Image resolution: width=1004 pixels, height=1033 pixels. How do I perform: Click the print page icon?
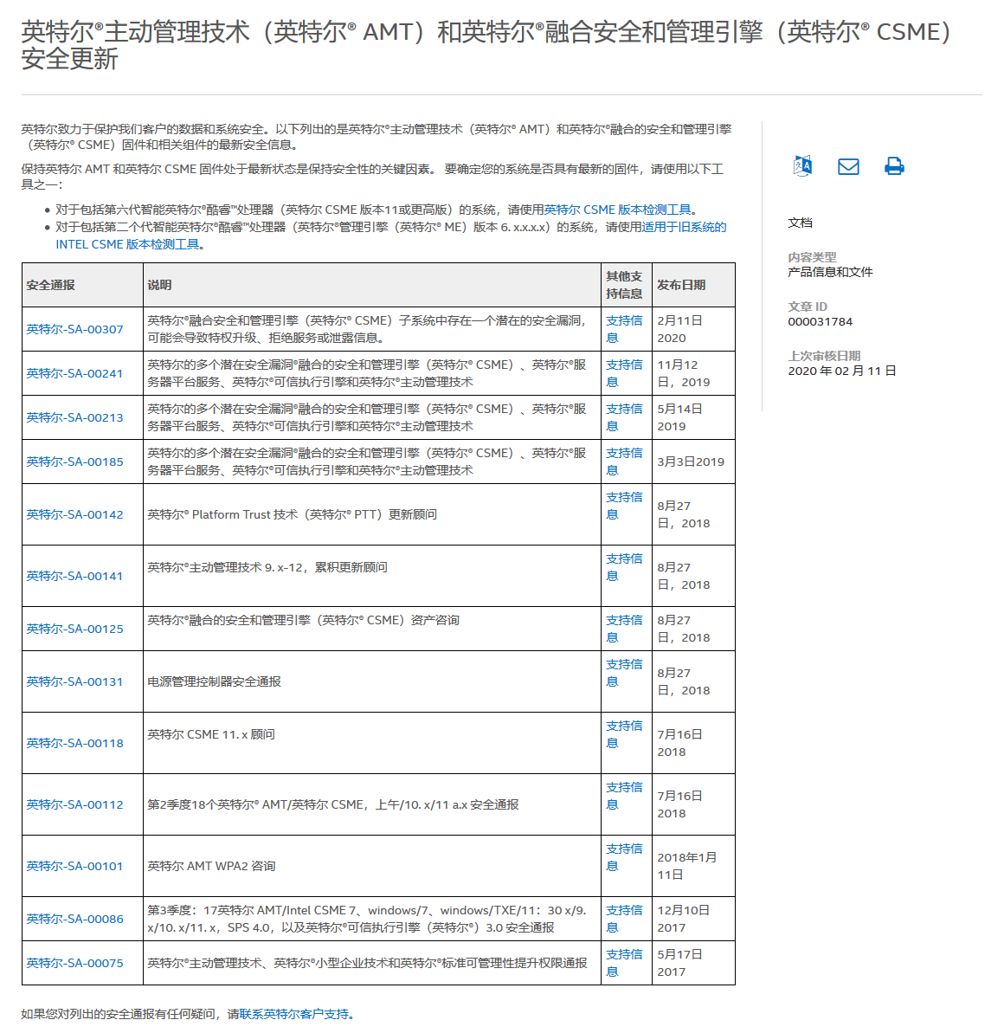tap(894, 166)
